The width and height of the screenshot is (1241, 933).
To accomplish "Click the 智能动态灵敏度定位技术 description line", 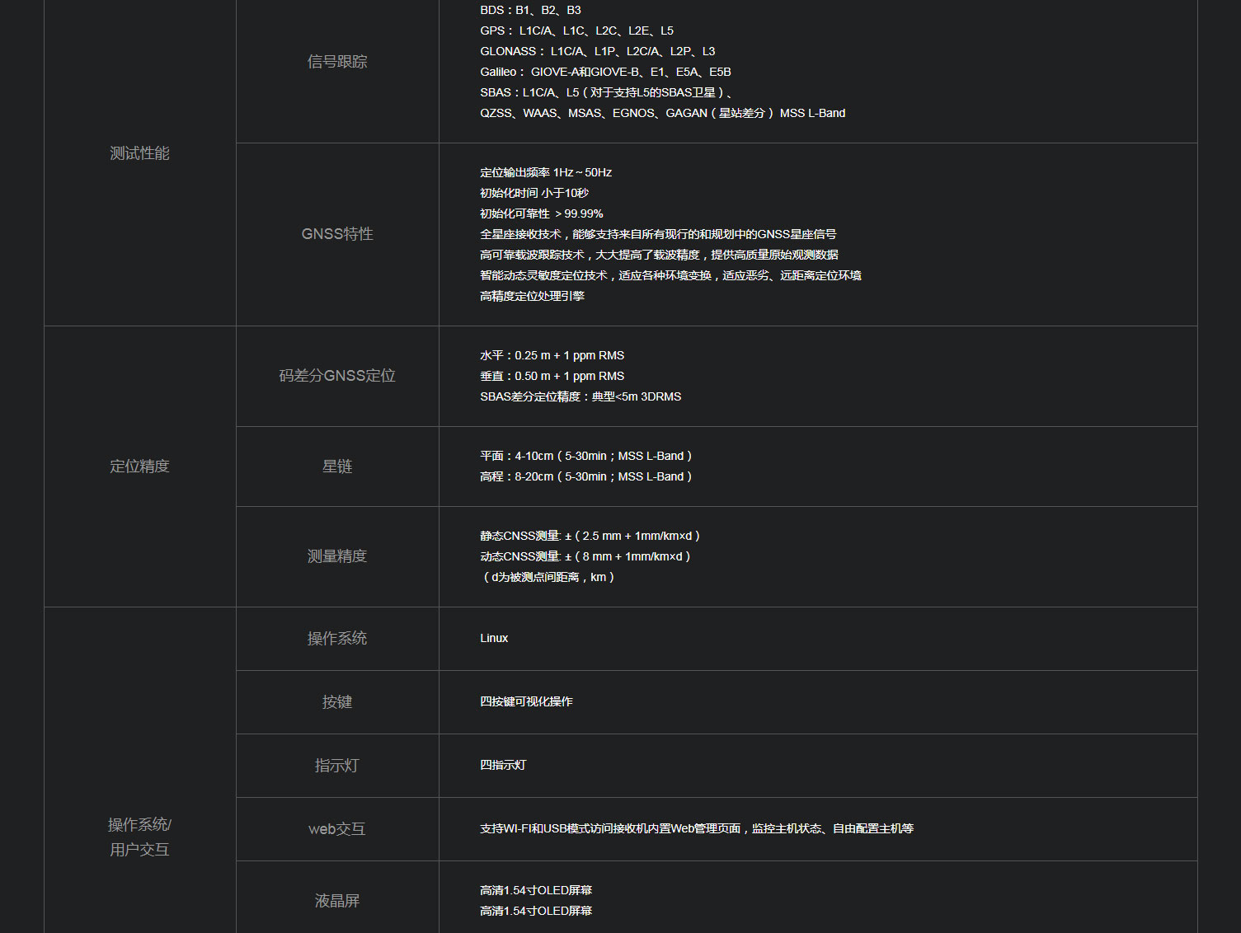I will click(670, 275).
